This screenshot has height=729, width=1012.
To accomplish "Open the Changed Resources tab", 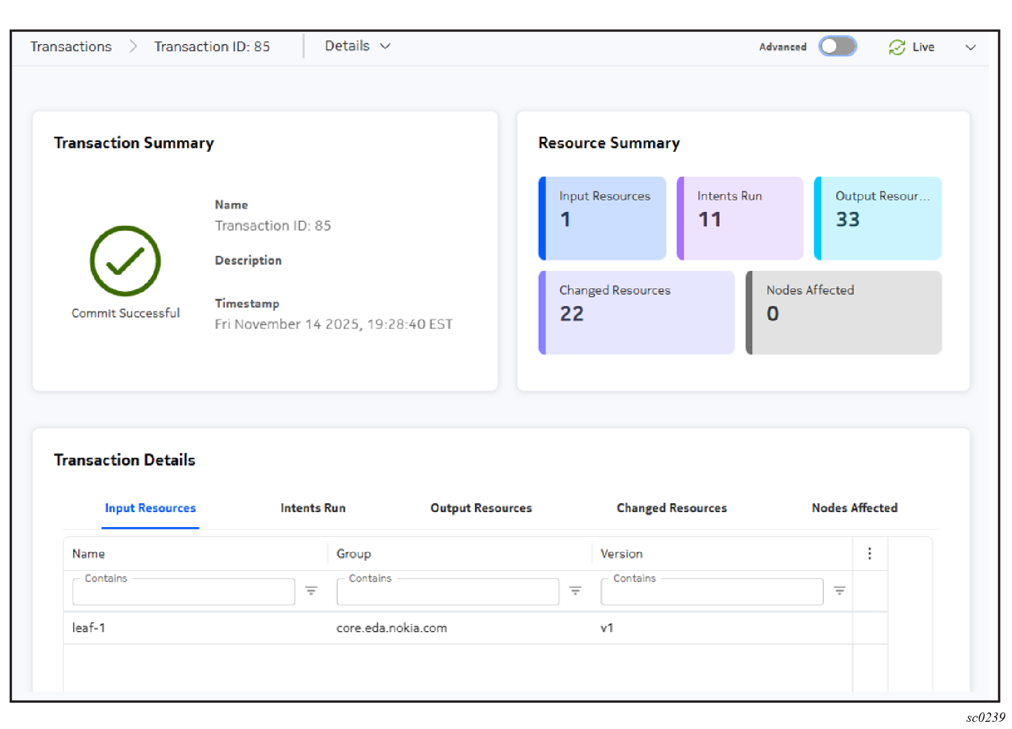I will pyautogui.click(x=671, y=508).
